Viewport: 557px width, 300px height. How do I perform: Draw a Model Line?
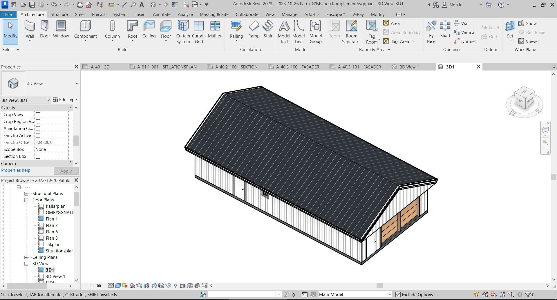298,32
